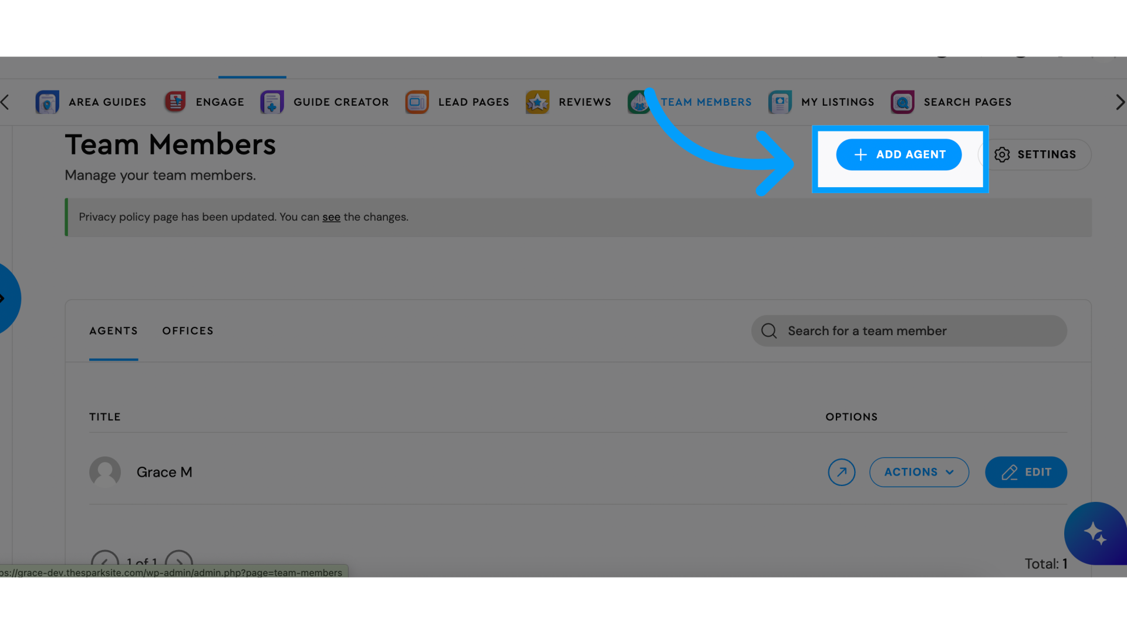The height and width of the screenshot is (634, 1127).
Task: Click the Lead Pages icon
Action: click(x=417, y=102)
